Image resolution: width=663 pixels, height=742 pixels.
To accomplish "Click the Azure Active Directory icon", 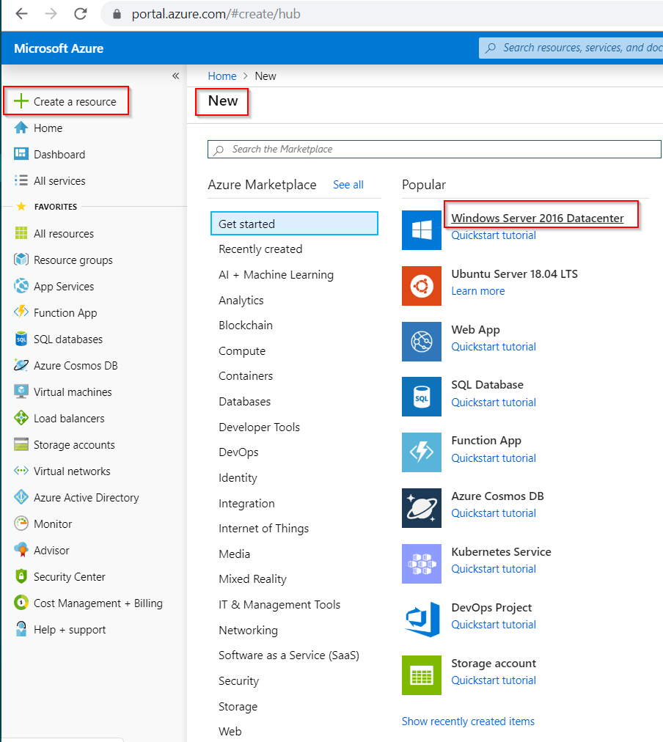I will coord(21,497).
